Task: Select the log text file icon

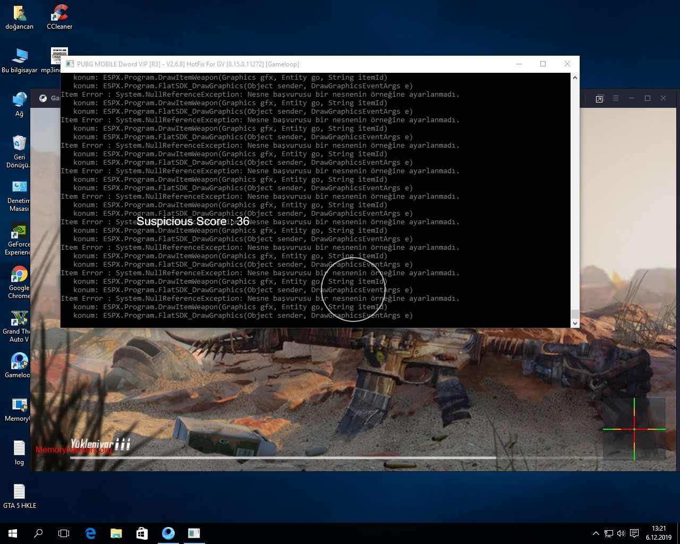Action: pyautogui.click(x=19, y=453)
